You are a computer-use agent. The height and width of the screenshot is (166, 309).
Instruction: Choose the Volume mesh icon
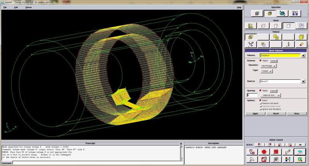(289, 26)
